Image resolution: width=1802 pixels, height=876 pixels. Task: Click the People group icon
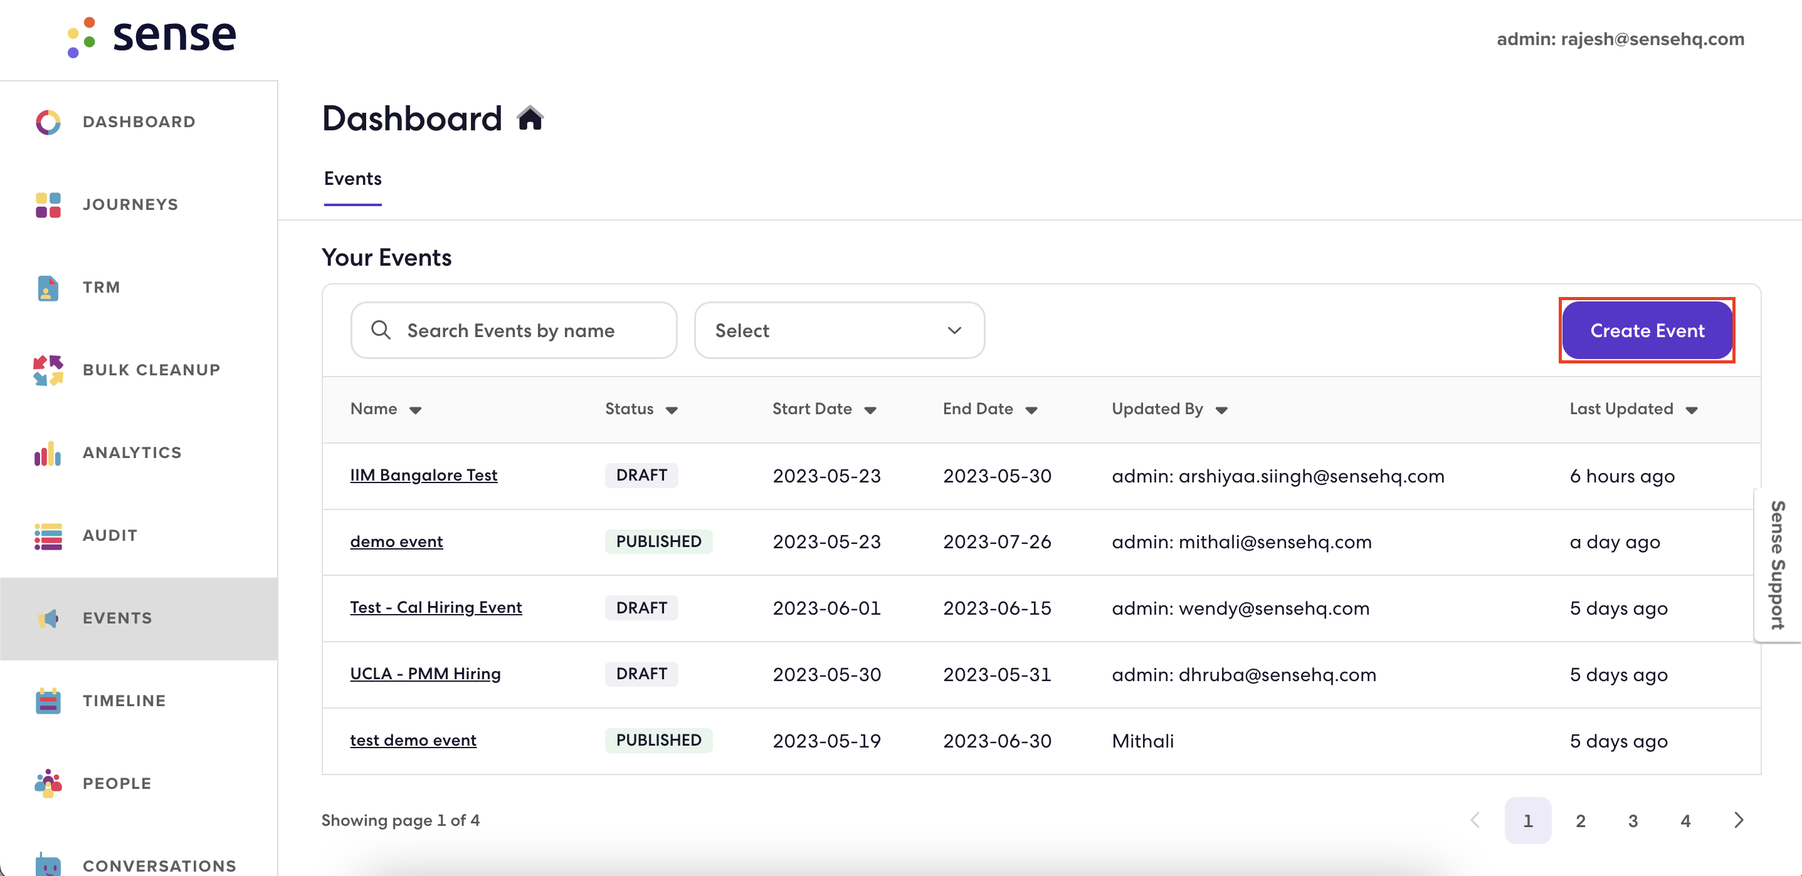(x=48, y=783)
